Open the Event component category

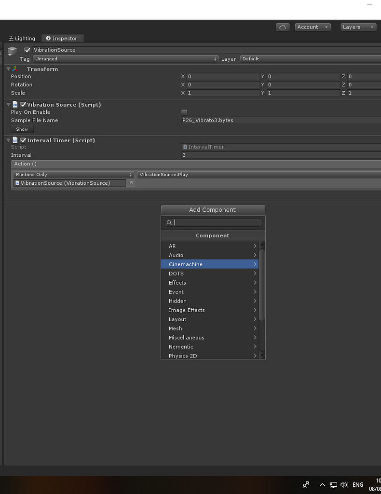pos(210,292)
